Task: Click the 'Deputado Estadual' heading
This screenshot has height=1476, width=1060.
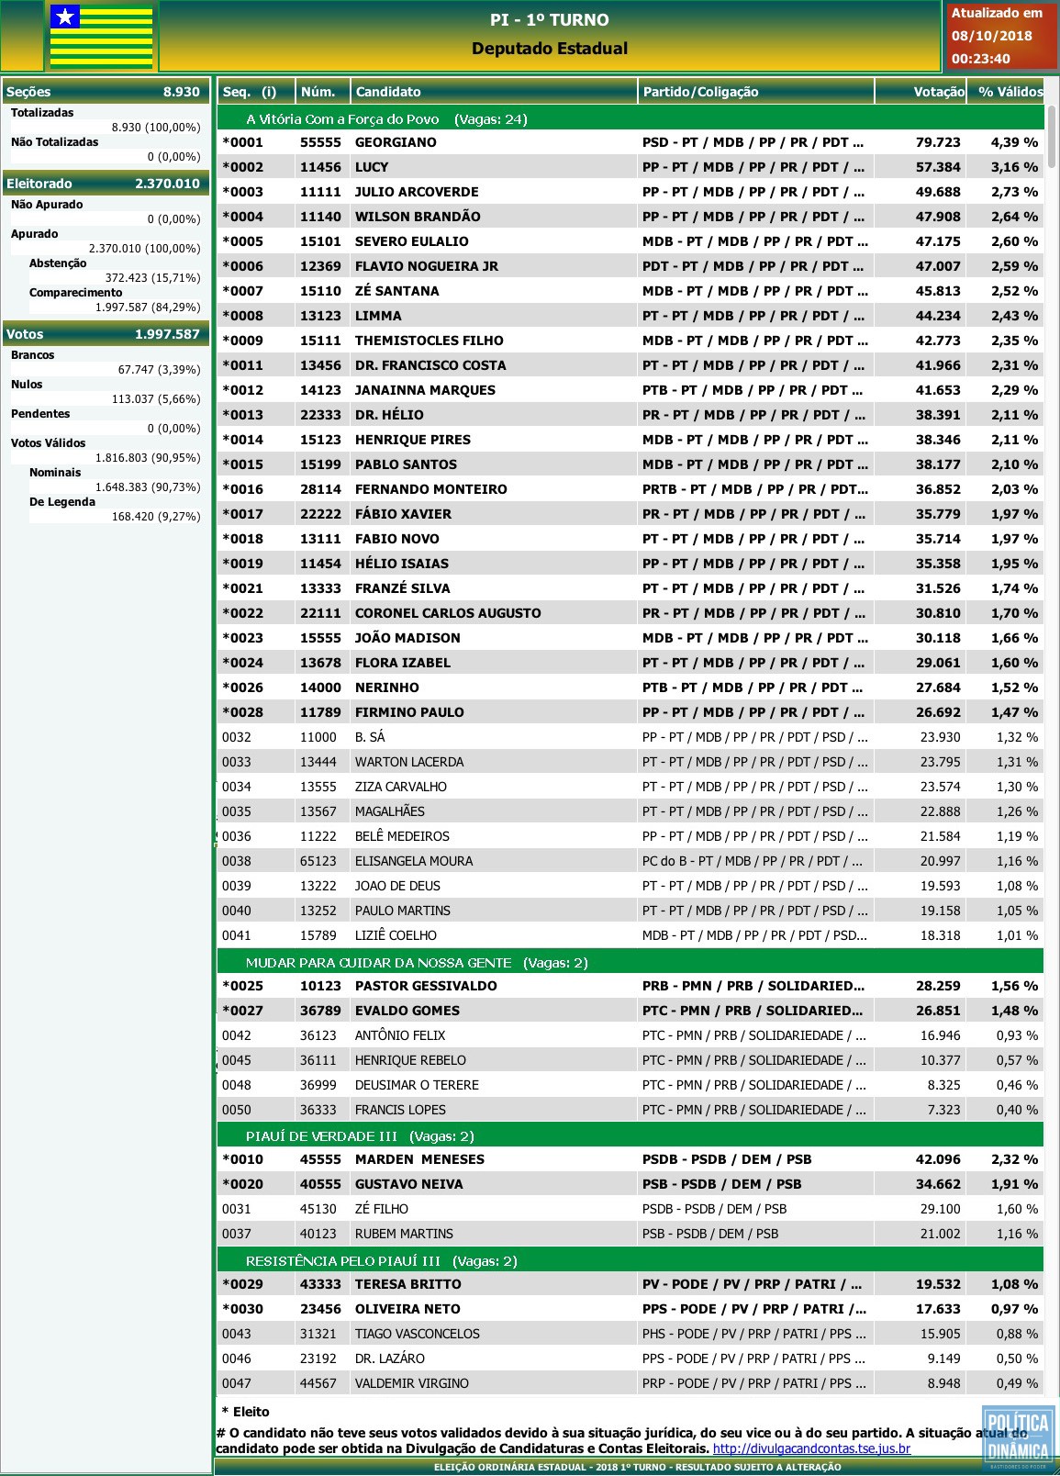Action: click(x=550, y=49)
